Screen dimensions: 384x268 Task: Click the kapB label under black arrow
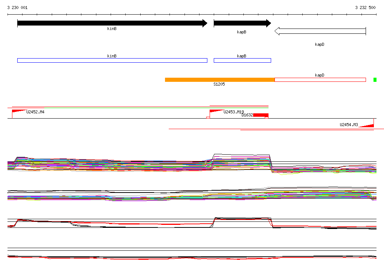tap(242, 32)
